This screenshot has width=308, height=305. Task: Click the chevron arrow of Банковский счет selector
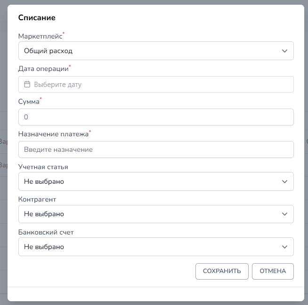[284, 247]
